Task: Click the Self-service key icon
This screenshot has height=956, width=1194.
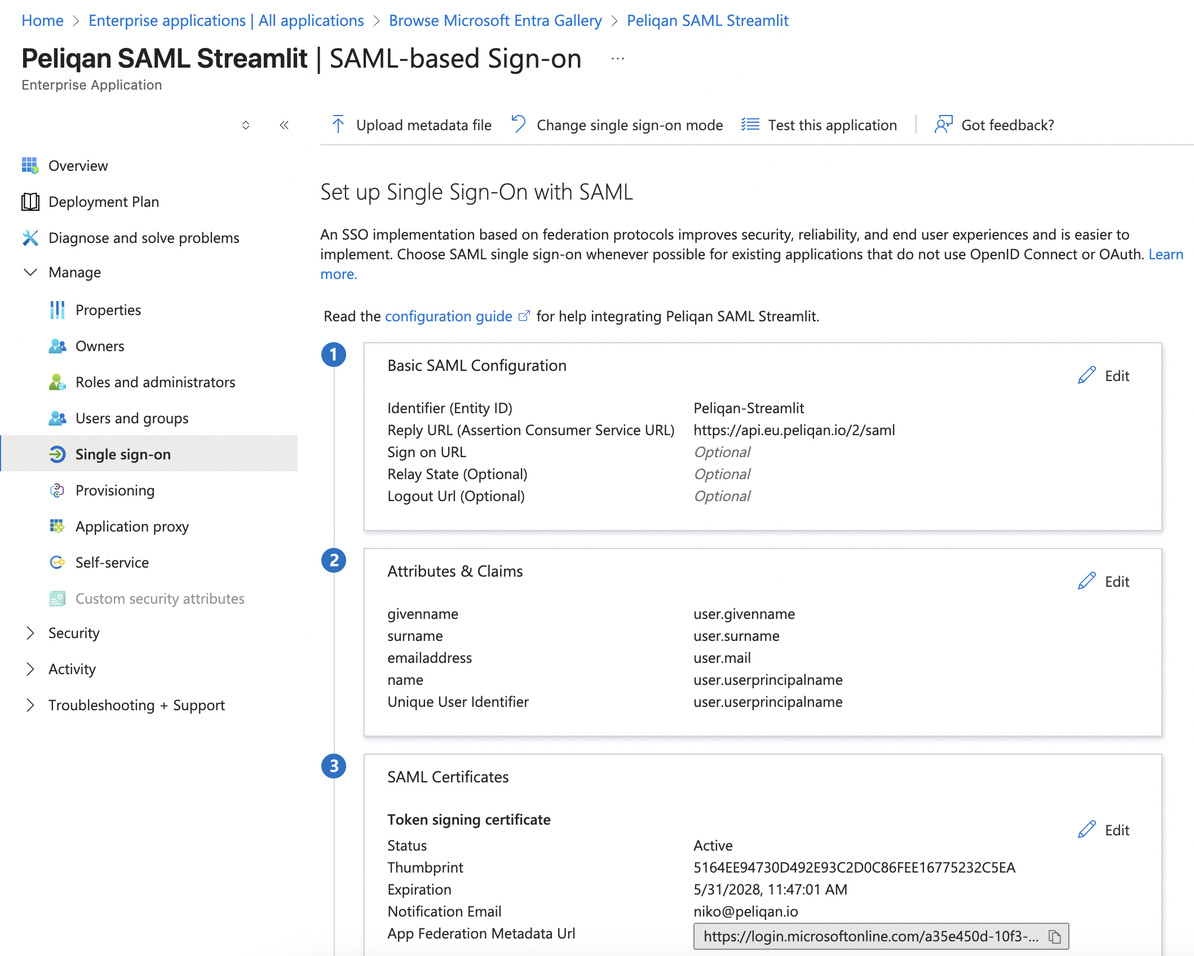Action: pyautogui.click(x=57, y=563)
